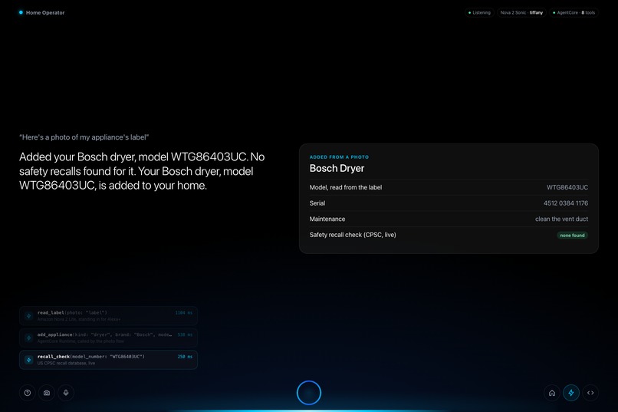Click "Safety recall check (CPSC, live)" label
This screenshot has height=412, width=618.
[353, 235]
